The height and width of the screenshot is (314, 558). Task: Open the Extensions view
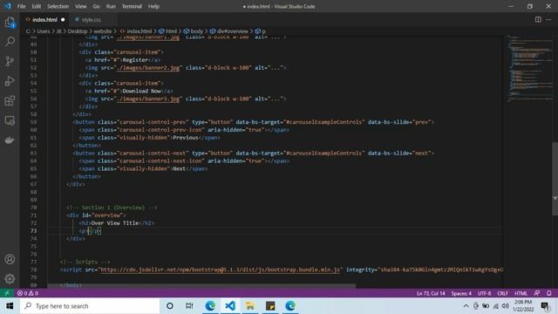pos(10,101)
